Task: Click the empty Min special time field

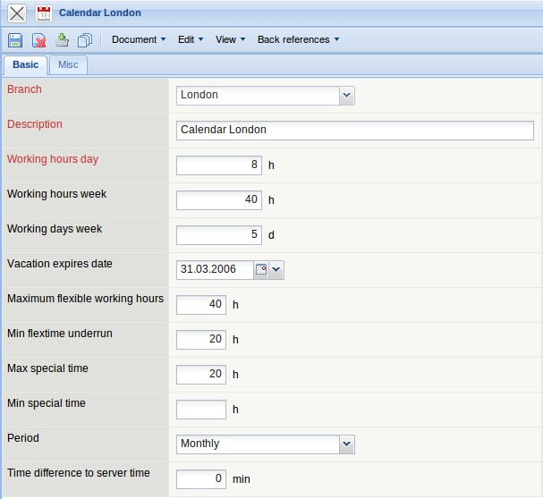Action: [x=201, y=409]
